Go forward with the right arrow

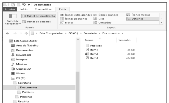pyautogui.click(x=15, y=33)
